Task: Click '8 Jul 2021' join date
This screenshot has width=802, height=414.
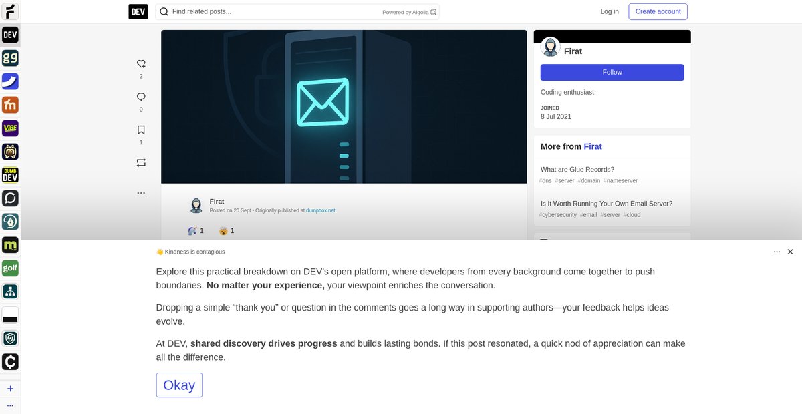Action: pyautogui.click(x=556, y=116)
